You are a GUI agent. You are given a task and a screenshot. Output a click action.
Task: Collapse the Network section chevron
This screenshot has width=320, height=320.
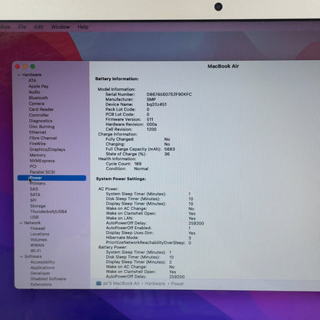[22, 223]
